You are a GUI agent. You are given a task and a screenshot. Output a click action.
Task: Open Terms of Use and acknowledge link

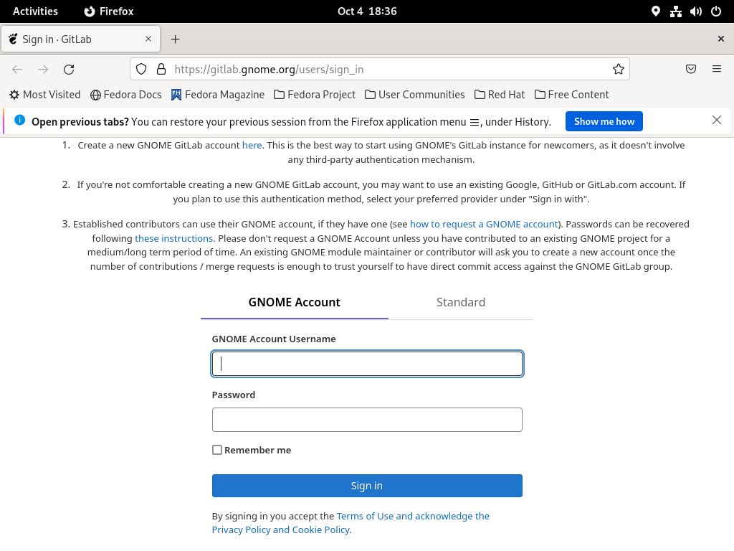pos(413,516)
